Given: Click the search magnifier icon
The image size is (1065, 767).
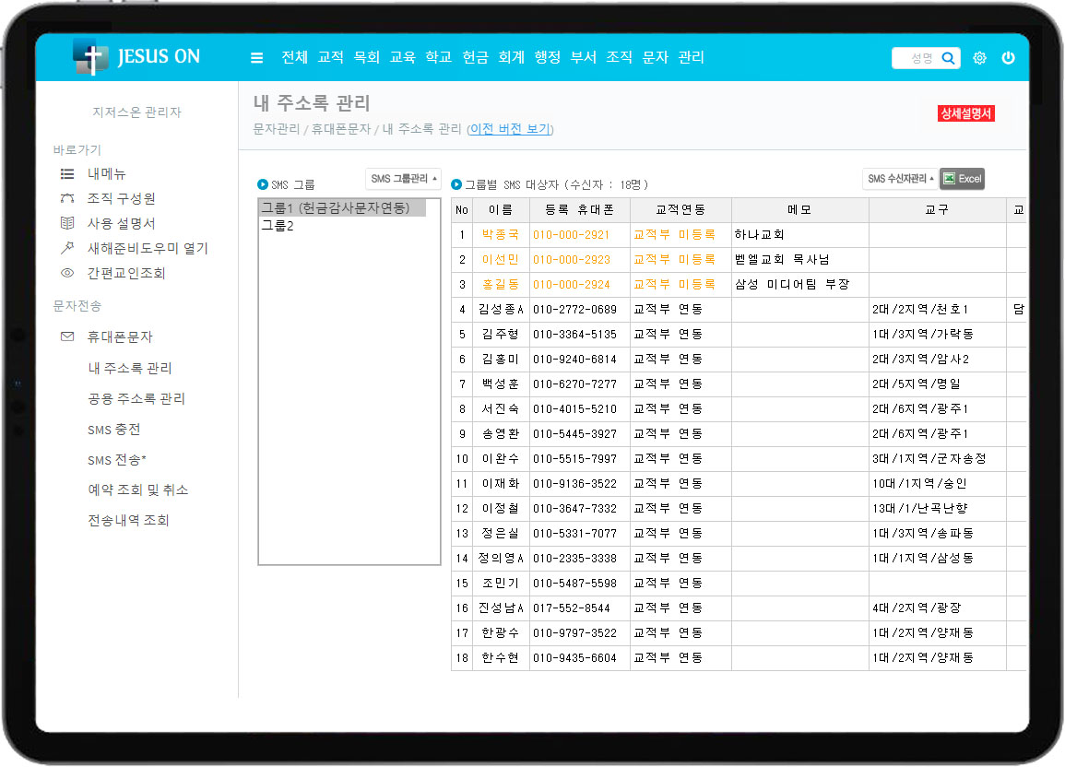Looking at the screenshot, I should tap(948, 58).
